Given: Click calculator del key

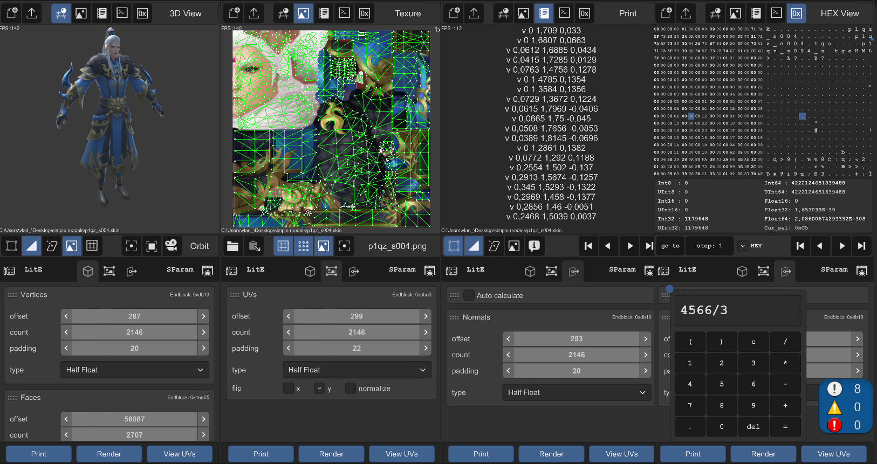Looking at the screenshot, I should (x=753, y=426).
